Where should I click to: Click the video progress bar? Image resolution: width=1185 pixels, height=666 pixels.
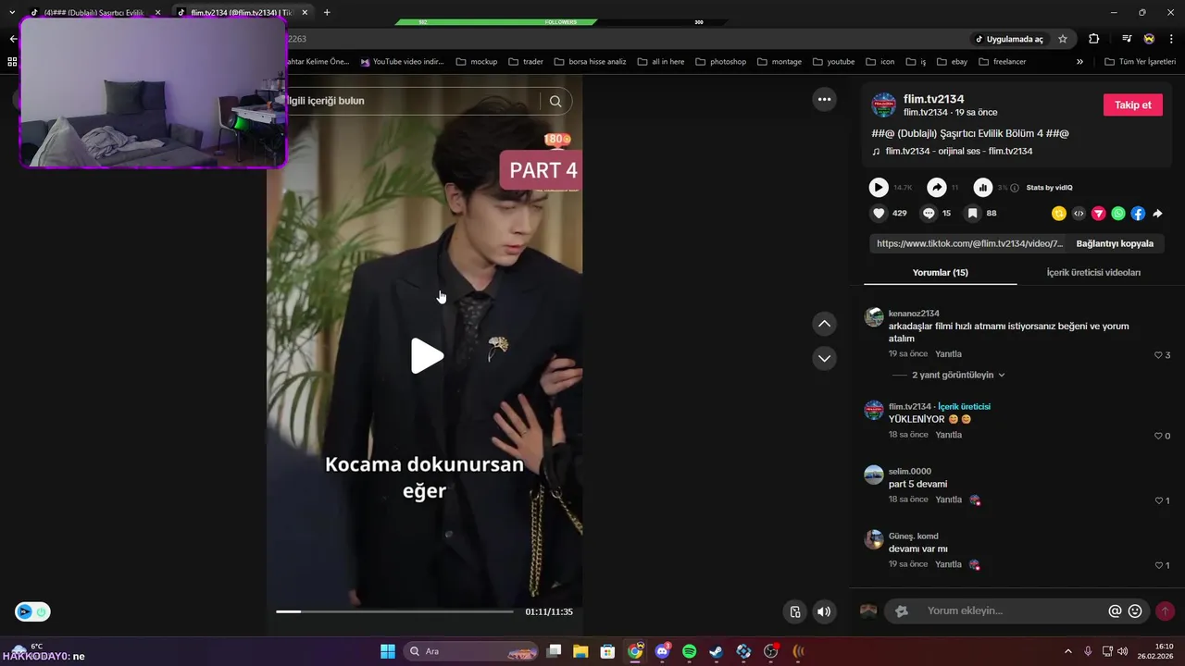[394, 611]
